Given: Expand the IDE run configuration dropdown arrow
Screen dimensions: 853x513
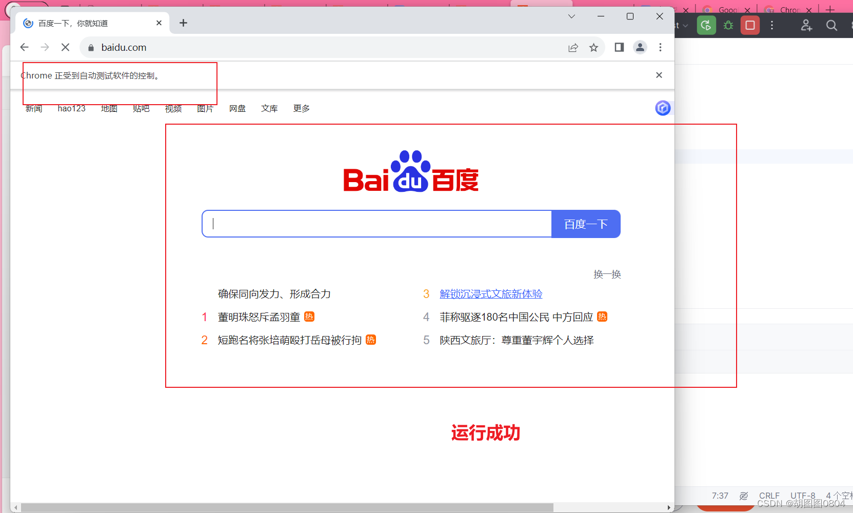Looking at the screenshot, I should [x=685, y=26].
